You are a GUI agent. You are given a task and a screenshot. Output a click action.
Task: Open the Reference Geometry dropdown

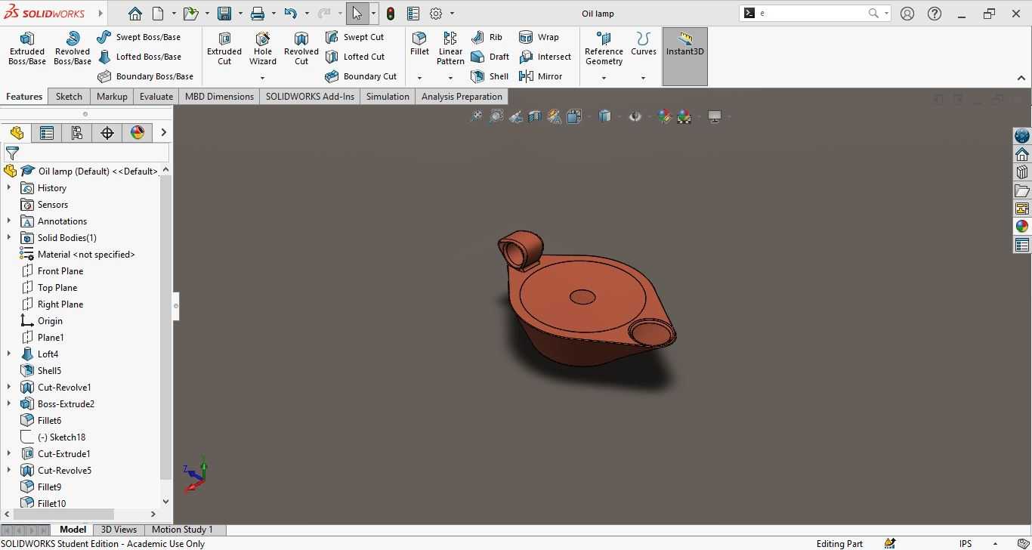click(x=604, y=78)
